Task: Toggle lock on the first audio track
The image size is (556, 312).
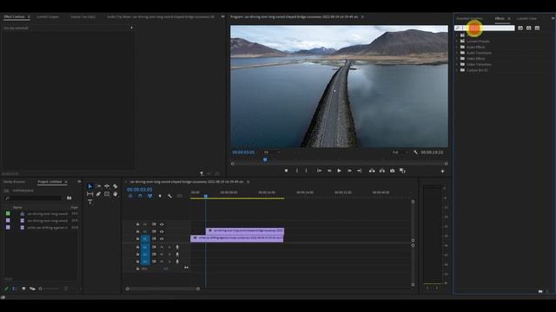Action: [x=137, y=247]
